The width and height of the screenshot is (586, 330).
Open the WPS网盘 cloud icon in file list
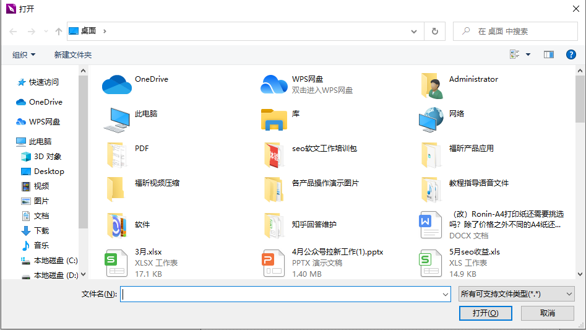pos(274,84)
